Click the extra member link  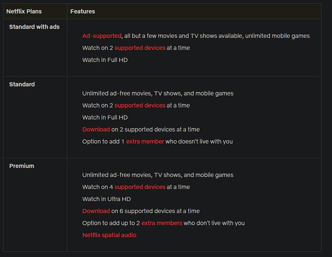(x=145, y=142)
